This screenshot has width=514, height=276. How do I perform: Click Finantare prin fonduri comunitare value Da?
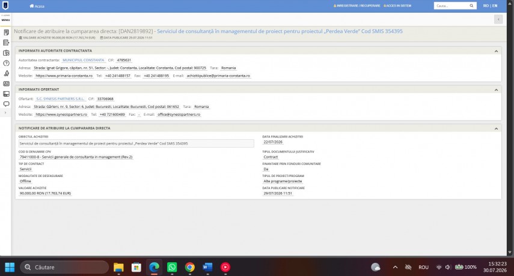coord(266,169)
